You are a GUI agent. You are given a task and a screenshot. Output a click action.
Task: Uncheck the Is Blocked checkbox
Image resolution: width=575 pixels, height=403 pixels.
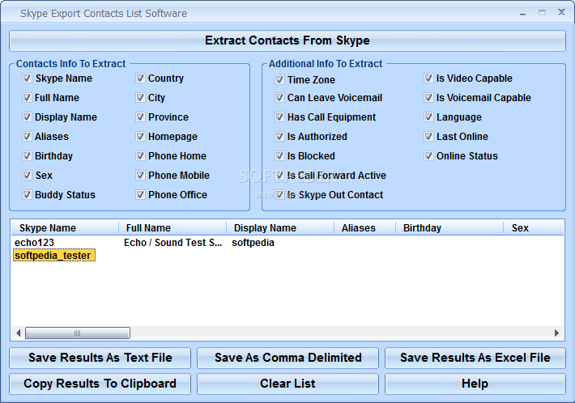[x=279, y=155]
